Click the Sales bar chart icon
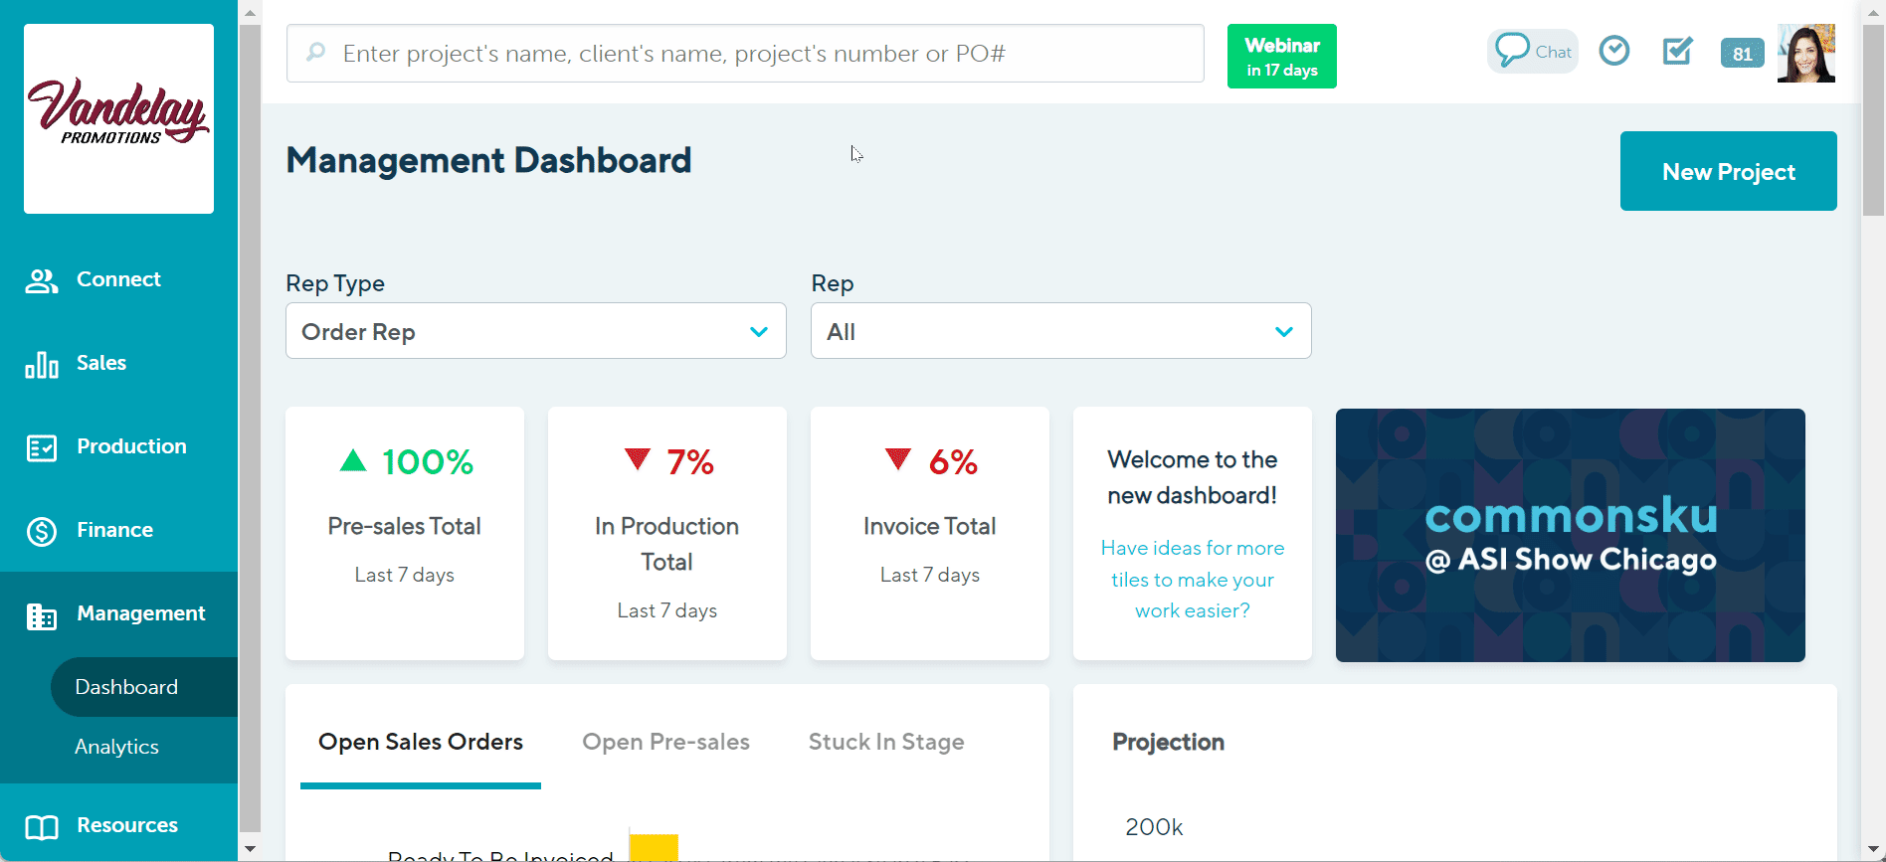The width and height of the screenshot is (1886, 862). pyautogui.click(x=42, y=365)
